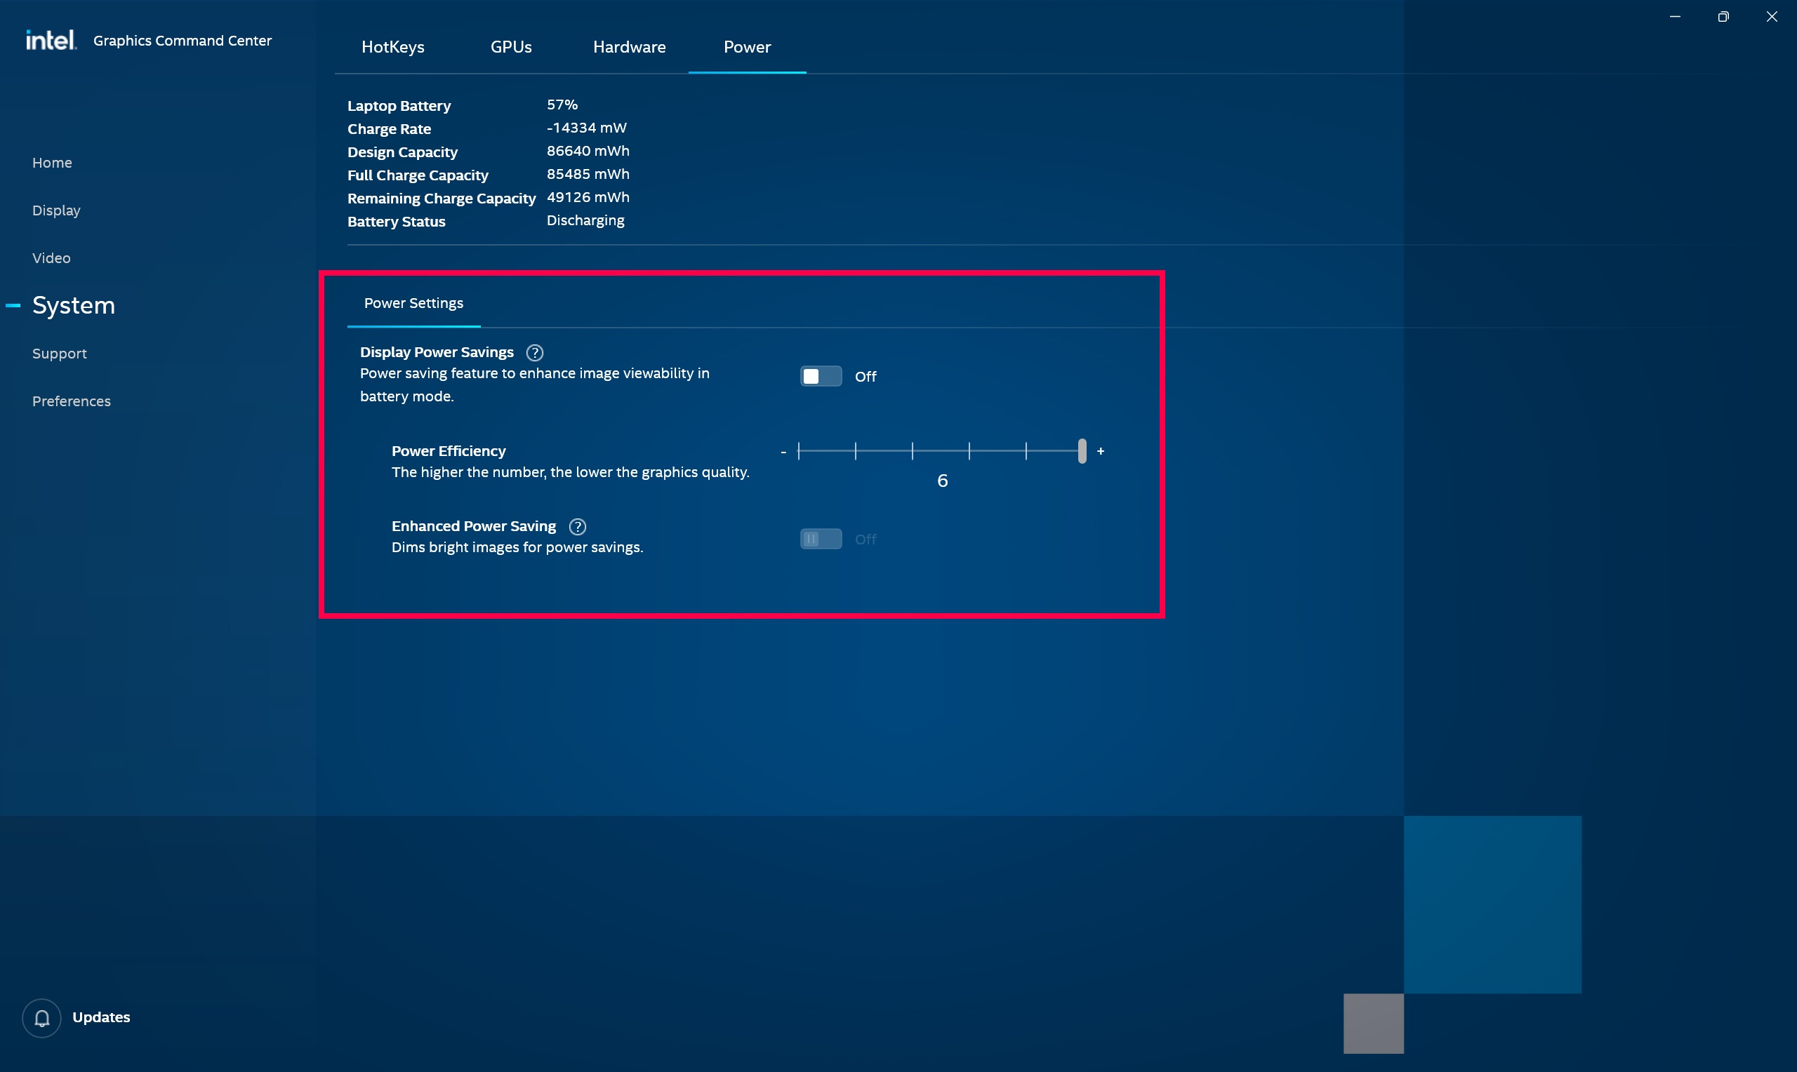The image size is (1797, 1072).
Task: Minimize the Graphics Command Center window
Action: coord(1675,17)
